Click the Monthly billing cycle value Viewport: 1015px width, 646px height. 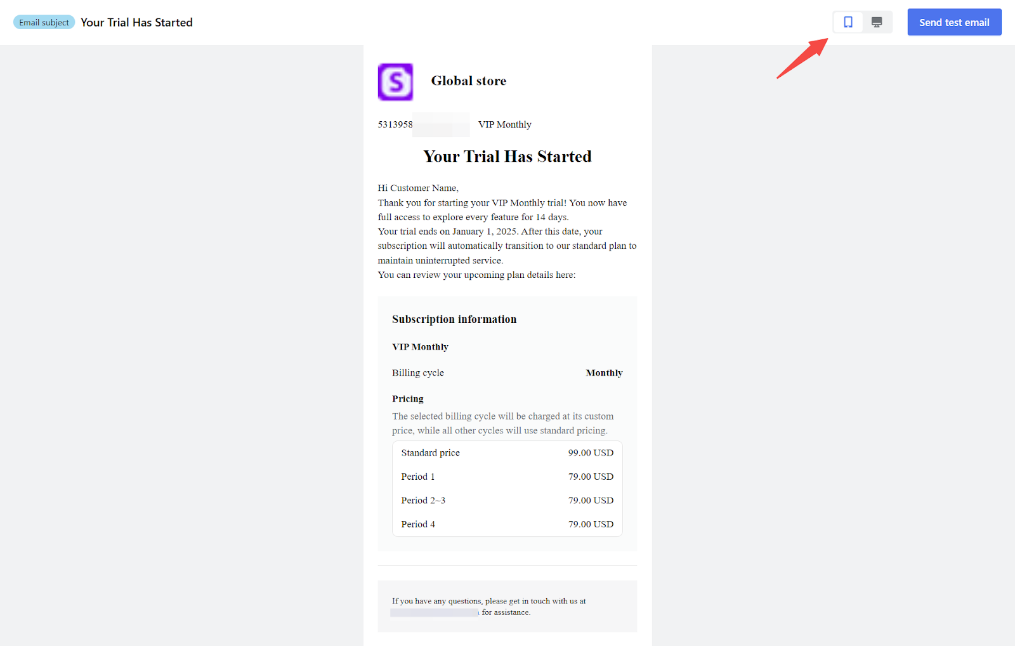click(x=604, y=373)
